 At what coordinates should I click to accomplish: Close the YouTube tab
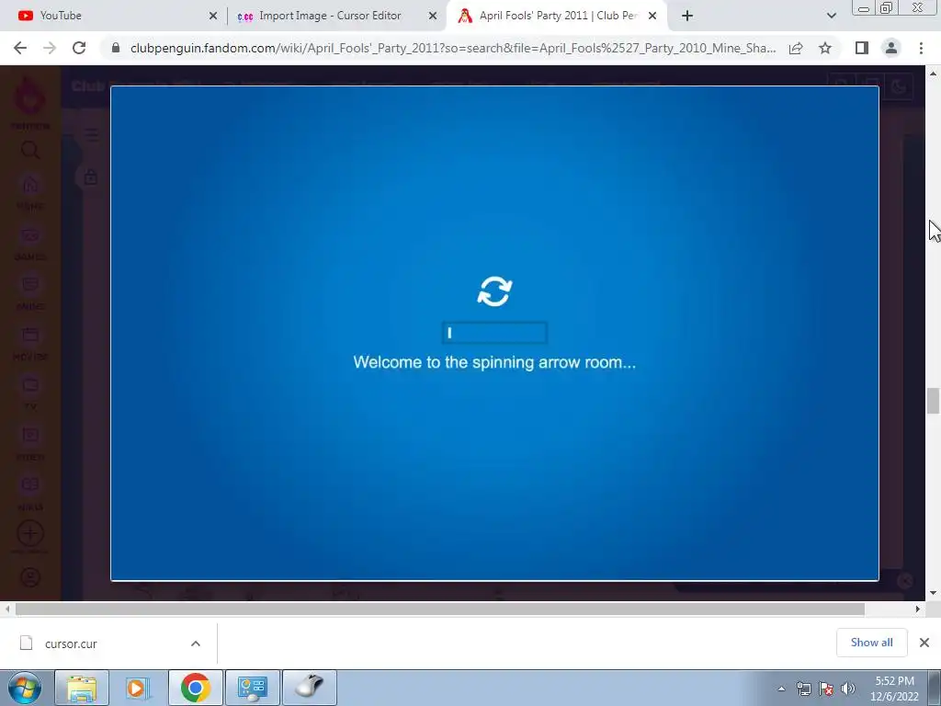[x=213, y=17]
